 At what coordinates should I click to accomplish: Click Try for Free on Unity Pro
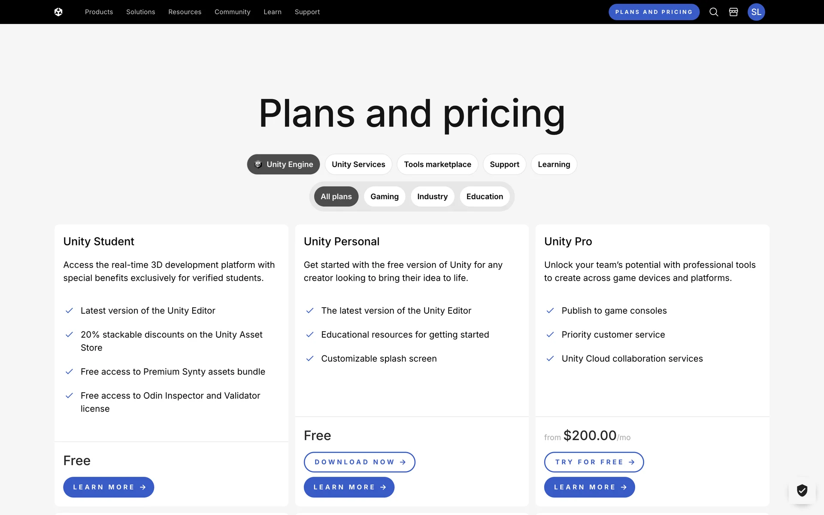click(x=594, y=462)
